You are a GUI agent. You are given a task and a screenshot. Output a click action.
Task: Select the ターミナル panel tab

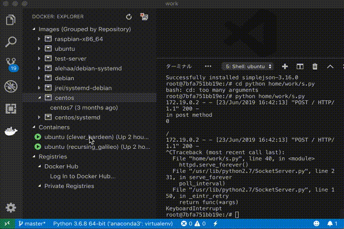[179, 66]
